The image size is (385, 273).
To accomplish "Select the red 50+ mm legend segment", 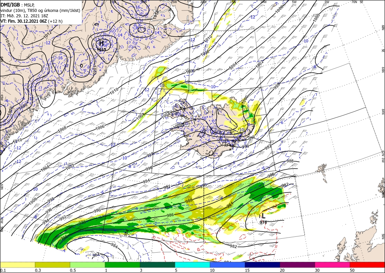I will pyautogui.click(x=367, y=265).
